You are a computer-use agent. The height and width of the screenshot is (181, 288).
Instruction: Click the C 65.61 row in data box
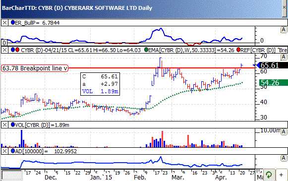[x=100, y=76]
